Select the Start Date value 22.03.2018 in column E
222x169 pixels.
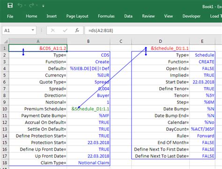tap(202, 82)
